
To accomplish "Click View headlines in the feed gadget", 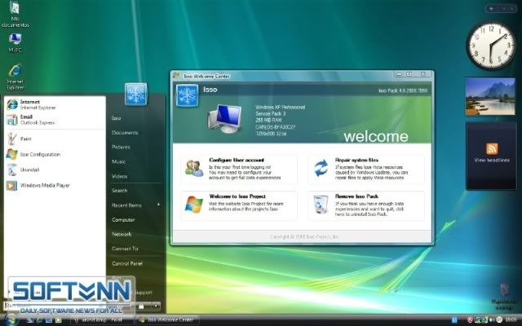I will pyautogui.click(x=492, y=161).
